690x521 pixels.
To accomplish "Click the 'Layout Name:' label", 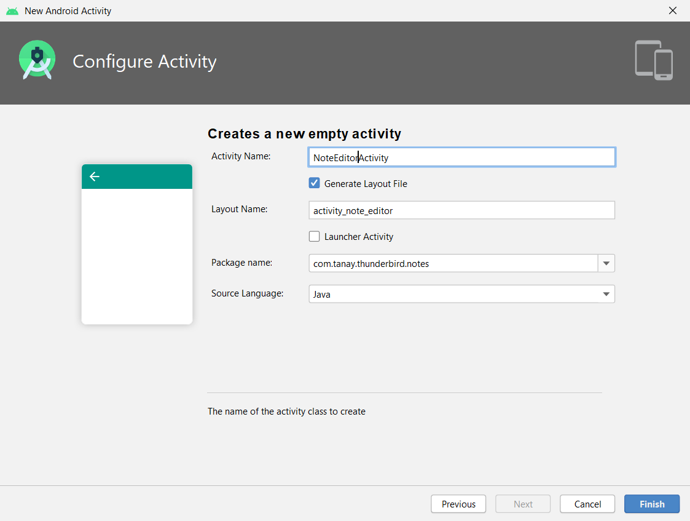I will click(240, 209).
